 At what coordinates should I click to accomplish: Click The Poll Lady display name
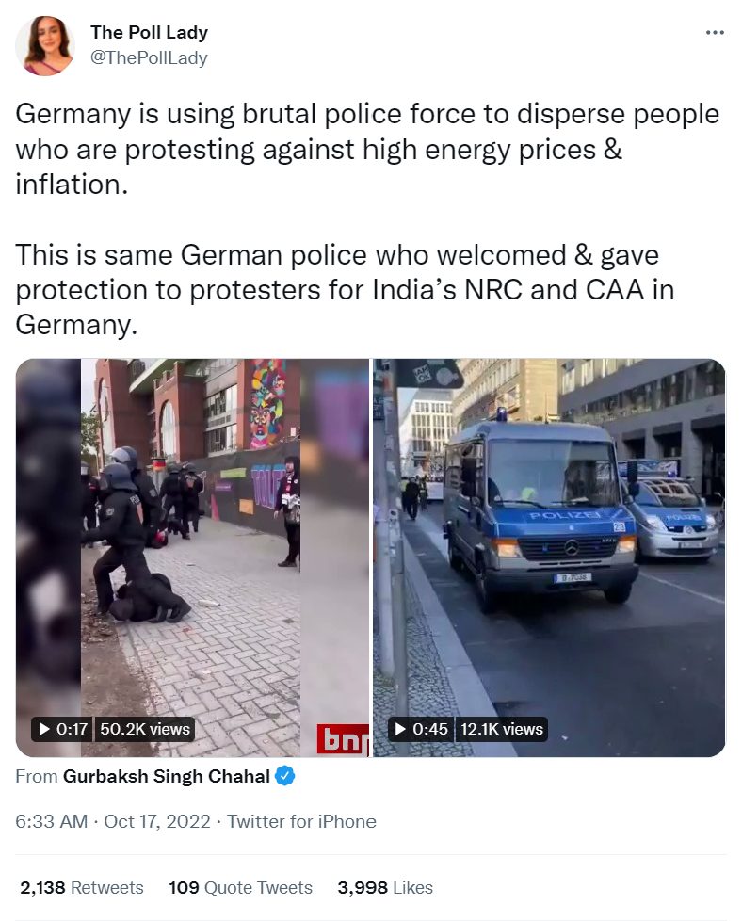149,32
